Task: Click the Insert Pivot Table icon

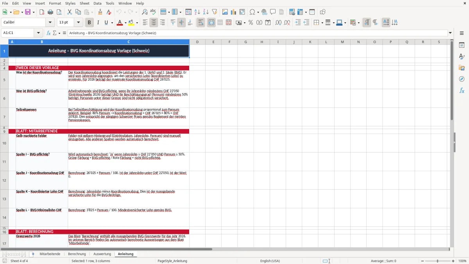Action: (x=242, y=12)
